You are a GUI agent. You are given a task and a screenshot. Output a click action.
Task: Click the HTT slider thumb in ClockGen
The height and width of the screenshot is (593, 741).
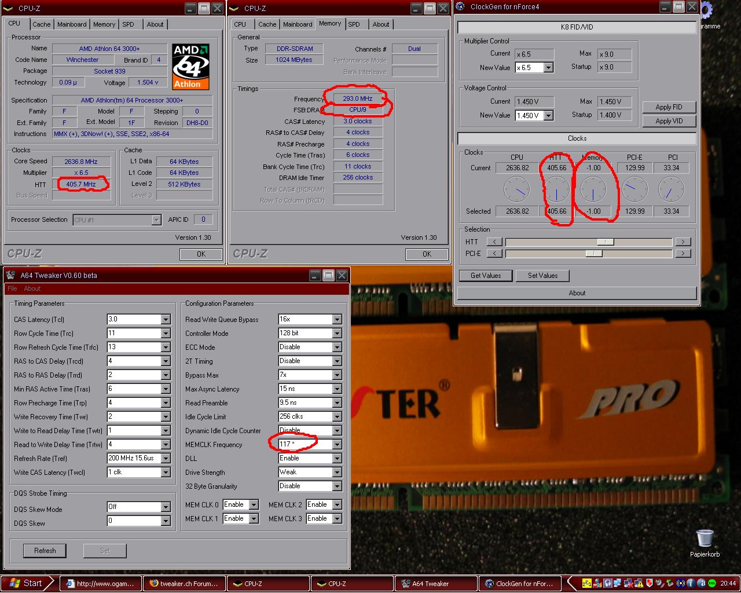[x=605, y=241]
